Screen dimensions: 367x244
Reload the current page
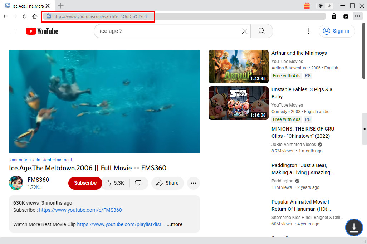(25, 16)
